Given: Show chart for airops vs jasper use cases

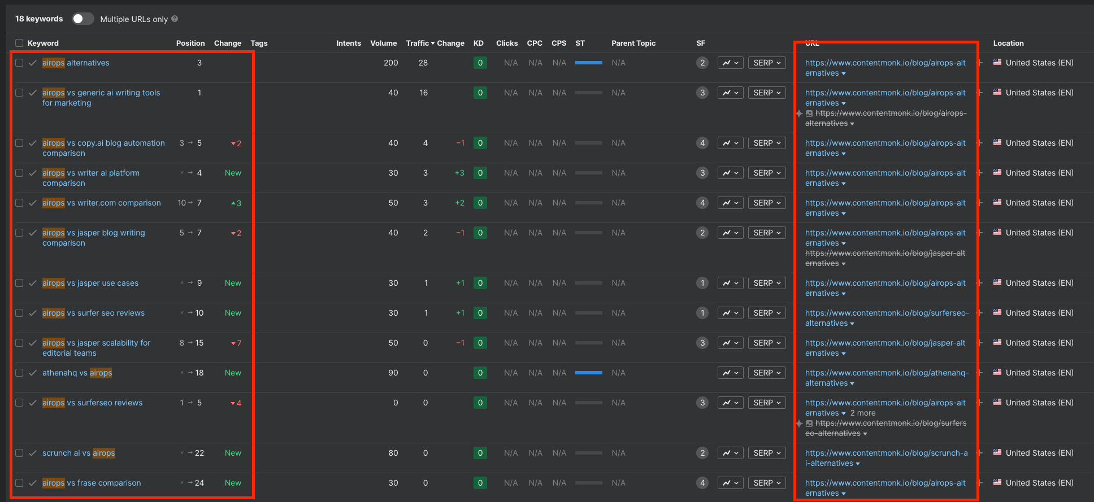Looking at the screenshot, I should coord(730,283).
